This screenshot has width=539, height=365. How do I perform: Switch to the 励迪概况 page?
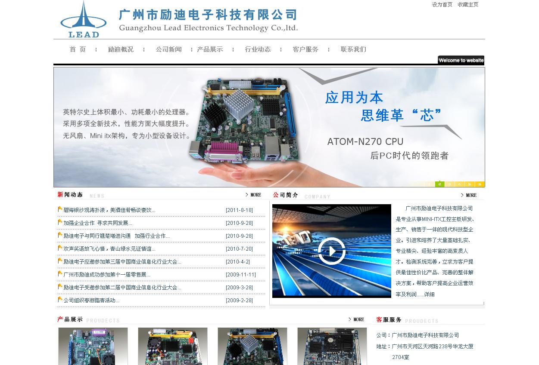tap(121, 49)
